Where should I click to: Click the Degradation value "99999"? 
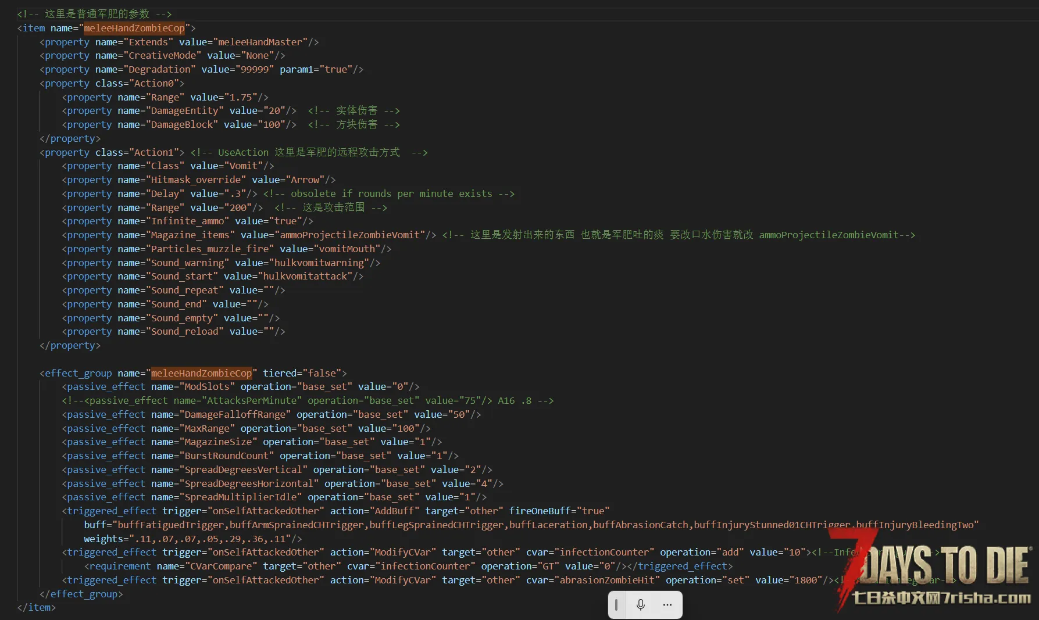tap(255, 69)
